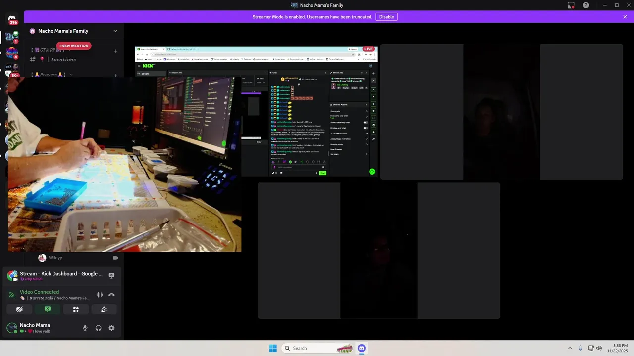The image size is (634, 356).
Task: Open Nacho Mama user profile avatar
Action: tap(12, 328)
